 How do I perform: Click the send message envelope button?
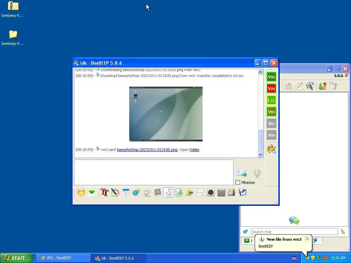point(242,173)
